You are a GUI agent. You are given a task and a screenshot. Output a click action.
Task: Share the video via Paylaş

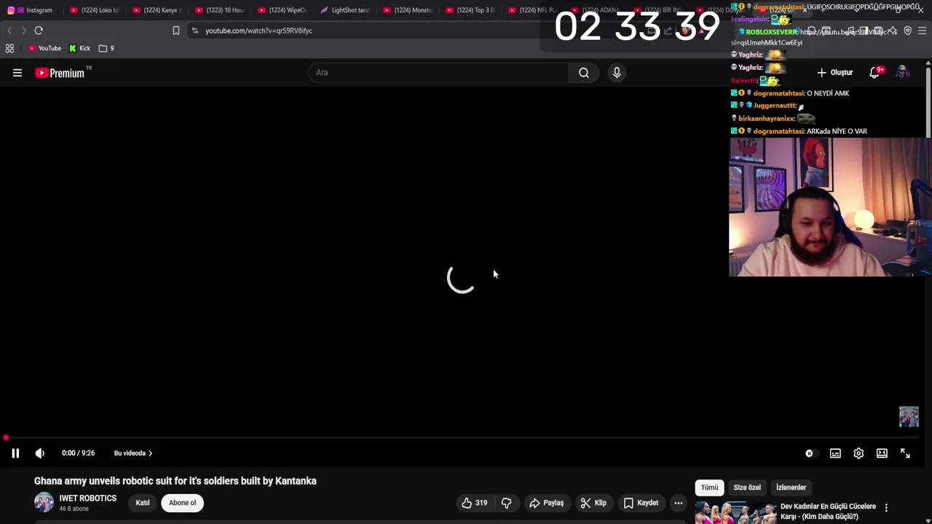click(x=547, y=503)
